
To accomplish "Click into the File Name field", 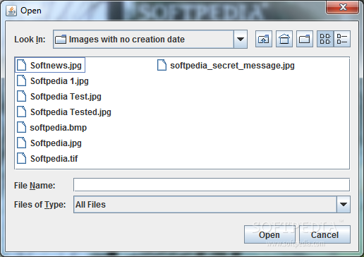I will (212, 185).
